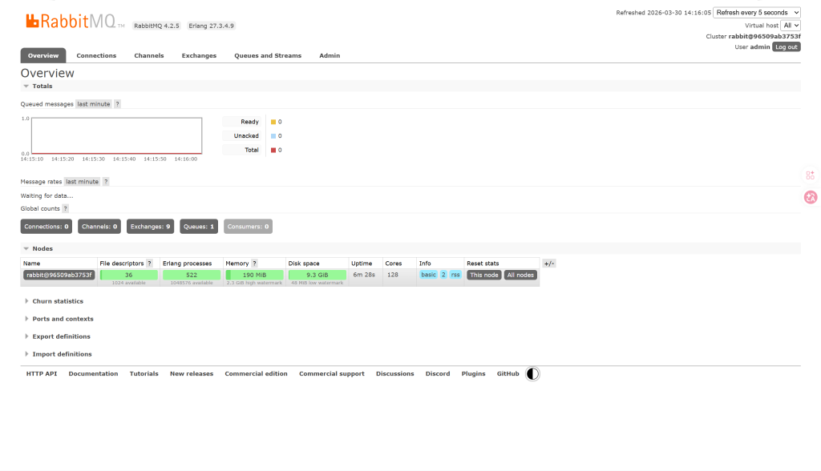Switch to the Queues and Streams tab
The width and height of the screenshot is (821, 471).
click(x=268, y=55)
